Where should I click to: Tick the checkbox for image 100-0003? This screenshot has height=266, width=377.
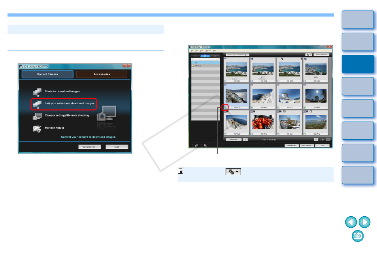[278, 81]
